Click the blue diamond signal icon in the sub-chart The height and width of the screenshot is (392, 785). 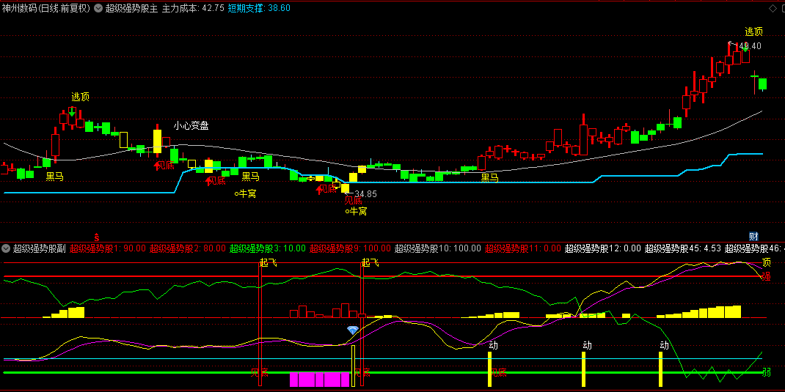coord(353,330)
